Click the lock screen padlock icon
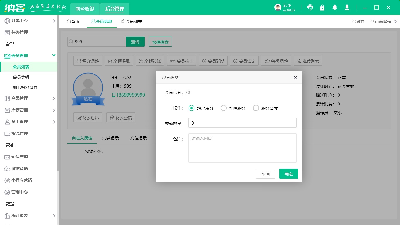The image size is (400, 225). (322, 8)
